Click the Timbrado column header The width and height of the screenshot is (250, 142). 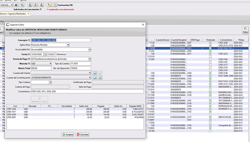[211, 40]
